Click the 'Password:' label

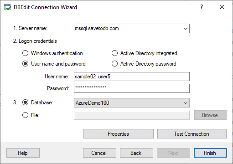pos(58,88)
